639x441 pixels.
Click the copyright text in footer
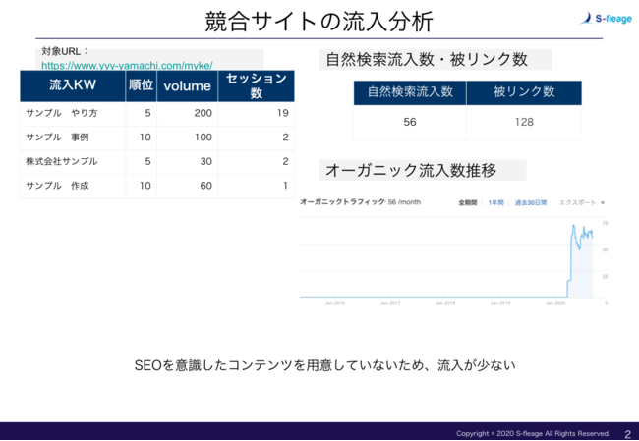(x=532, y=433)
